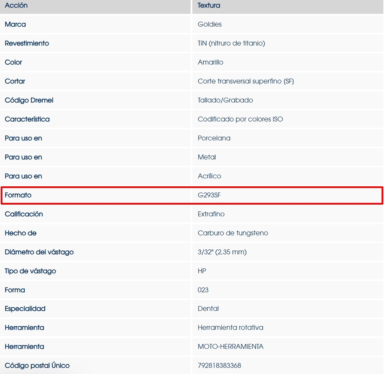Screen dimensions: 384x374
Task: Select the MOTO-HERRAMIENTA value
Action: 231,347
